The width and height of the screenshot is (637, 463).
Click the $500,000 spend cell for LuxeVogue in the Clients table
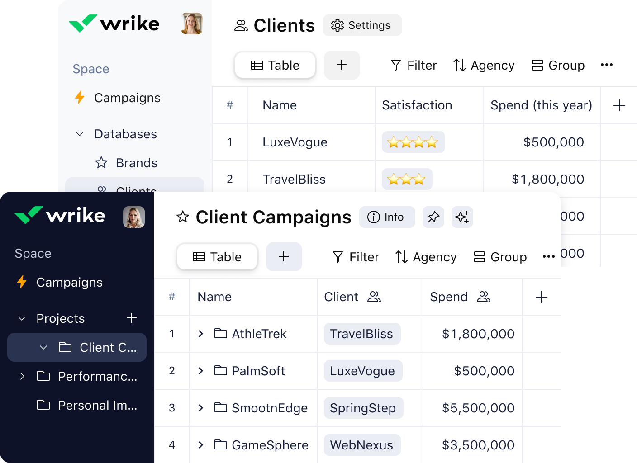pos(542,142)
